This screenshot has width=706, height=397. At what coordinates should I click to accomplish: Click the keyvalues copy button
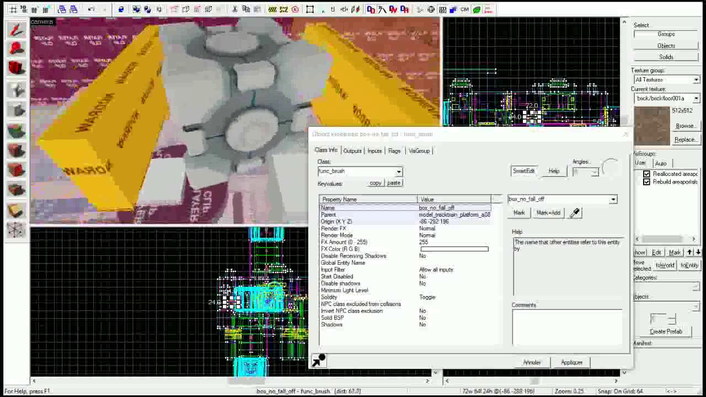coord(376,183)
